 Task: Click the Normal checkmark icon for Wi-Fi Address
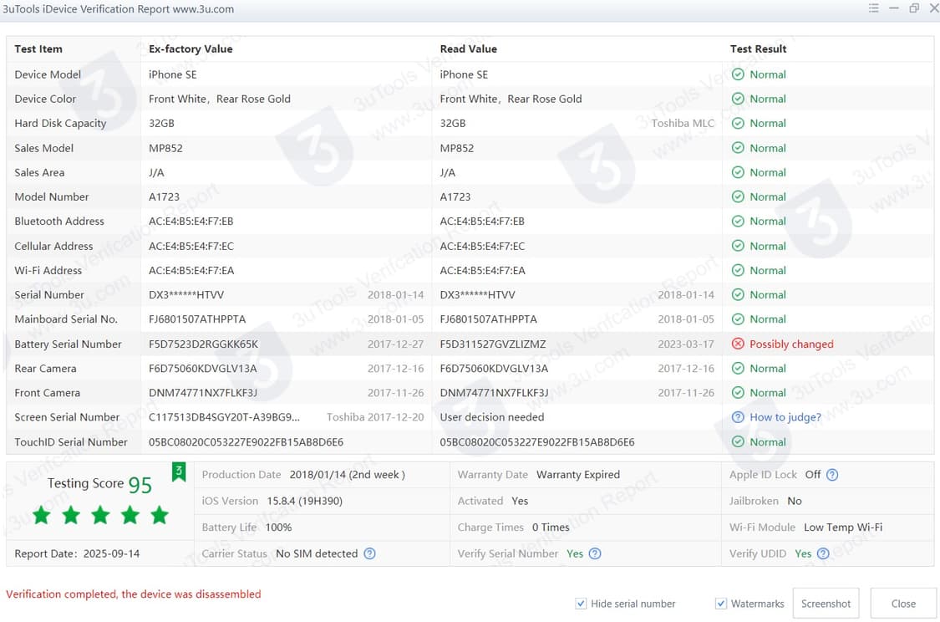738,271
